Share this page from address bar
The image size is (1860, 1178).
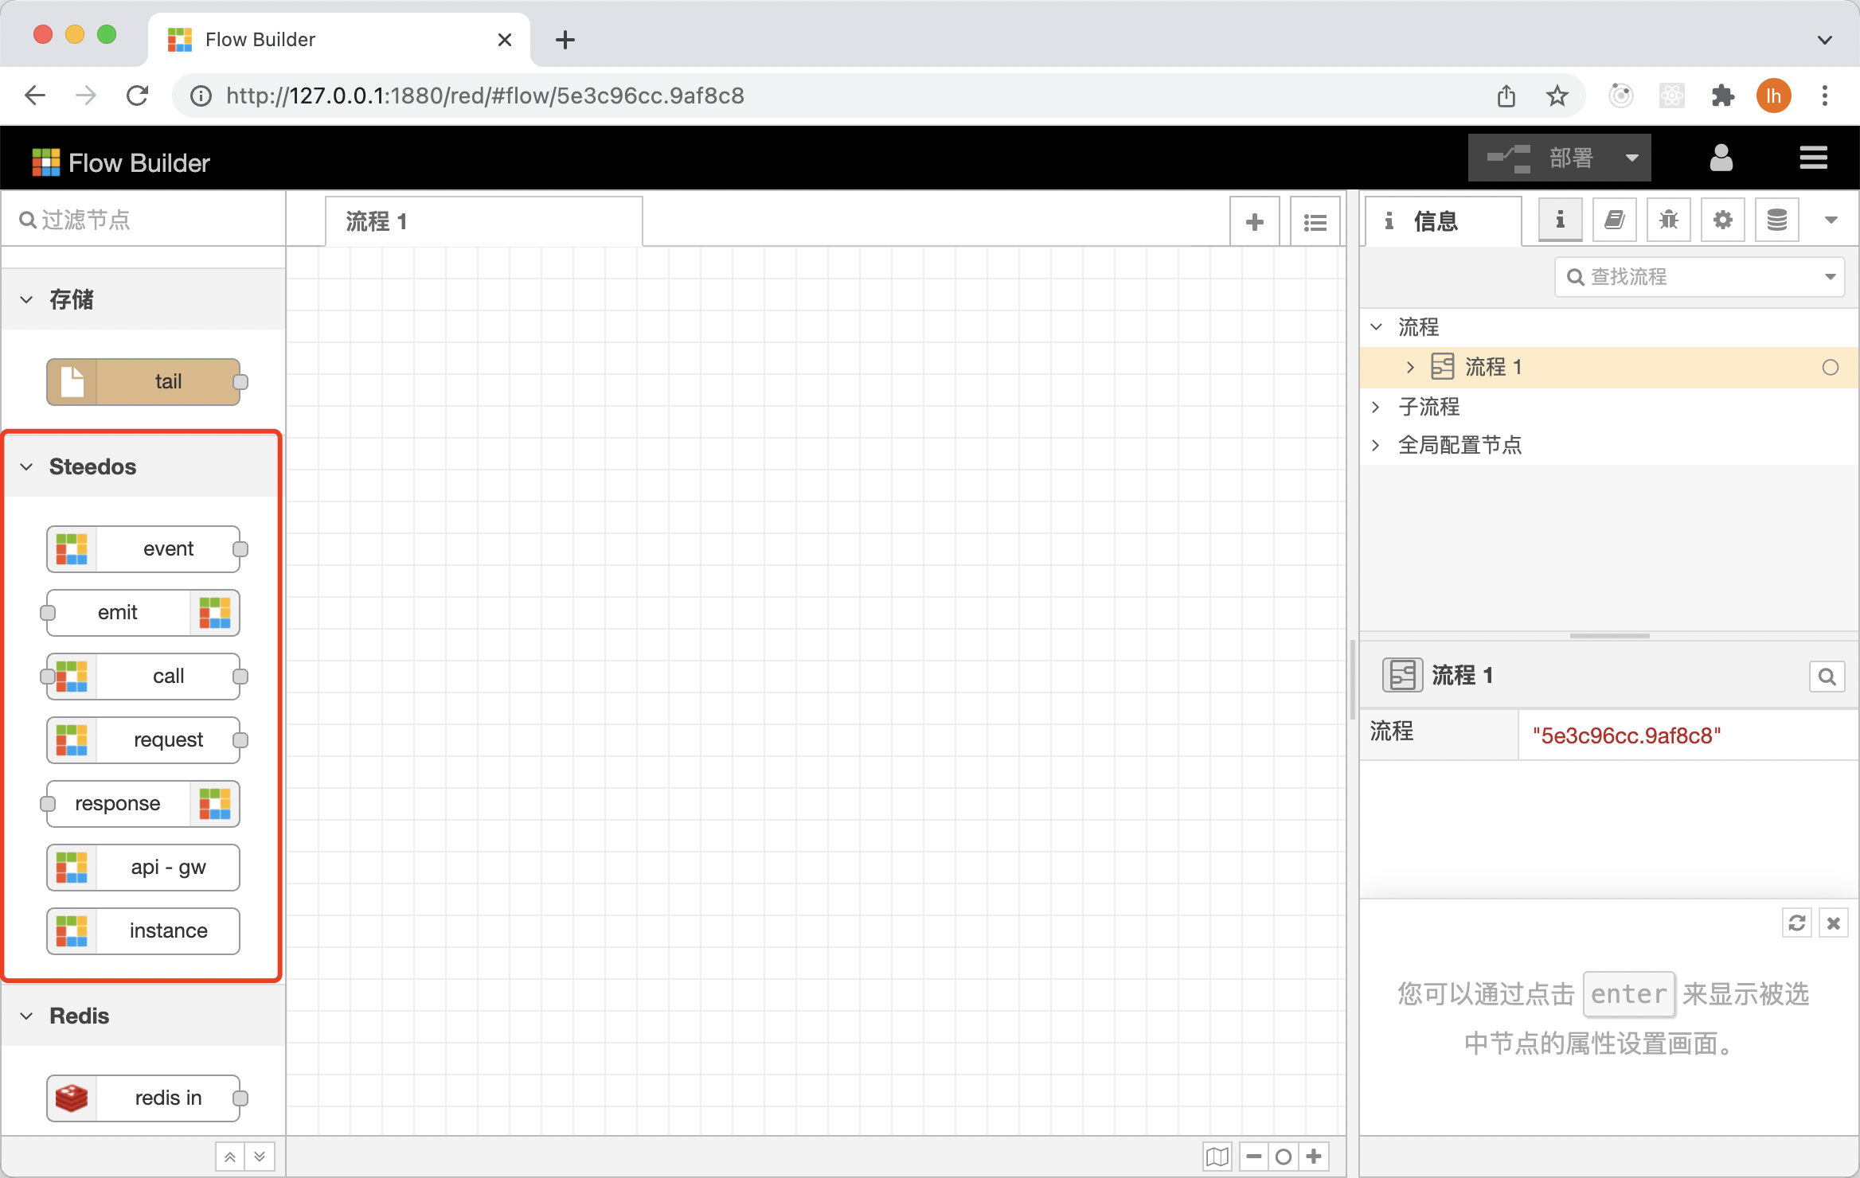tap(1506, 96)
